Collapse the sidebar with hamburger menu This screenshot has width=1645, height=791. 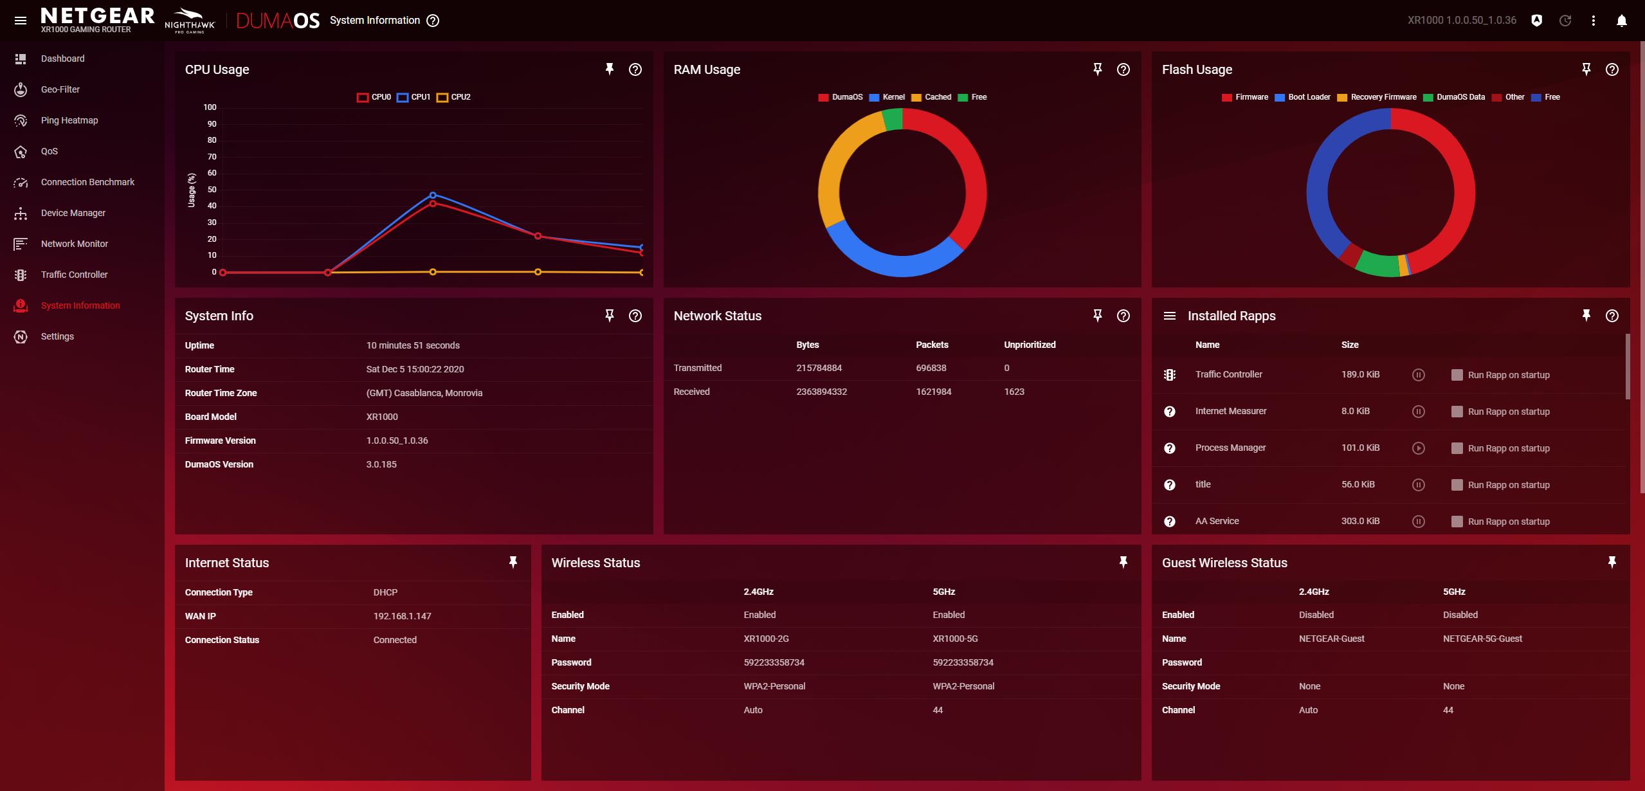click(21, 21)
